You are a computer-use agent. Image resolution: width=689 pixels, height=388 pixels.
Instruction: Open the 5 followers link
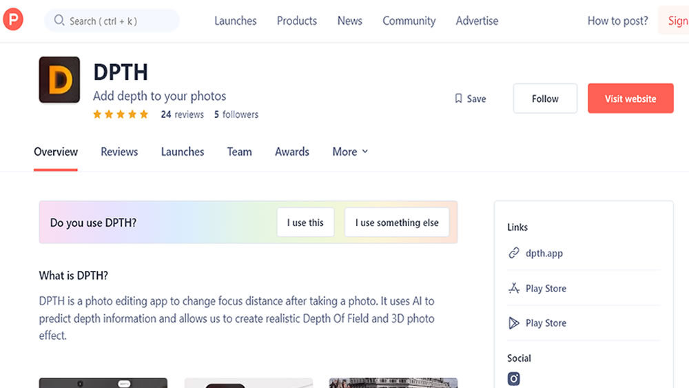(x=236, y=114)
